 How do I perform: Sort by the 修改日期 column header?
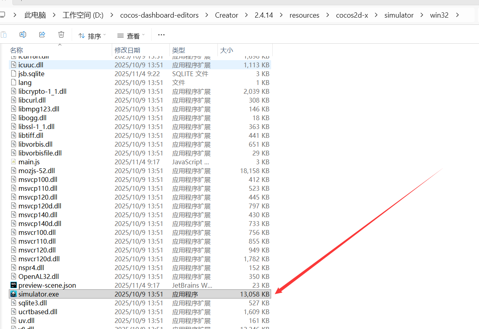coord(127,50)
